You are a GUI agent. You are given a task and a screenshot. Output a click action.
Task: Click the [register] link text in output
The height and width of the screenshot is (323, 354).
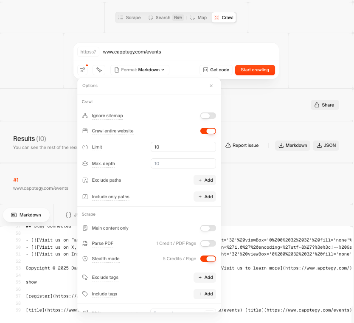point(39,296)
